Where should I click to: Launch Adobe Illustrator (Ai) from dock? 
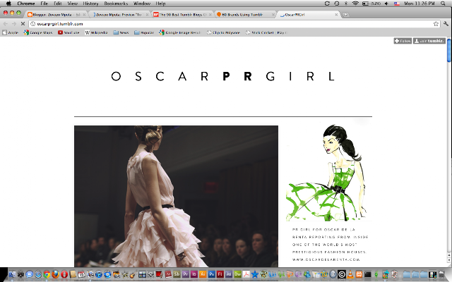[203, 274]
